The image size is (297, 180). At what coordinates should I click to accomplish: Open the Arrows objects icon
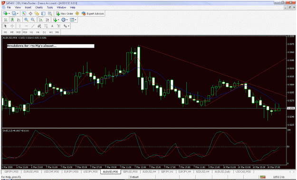[x=65, y=26]
